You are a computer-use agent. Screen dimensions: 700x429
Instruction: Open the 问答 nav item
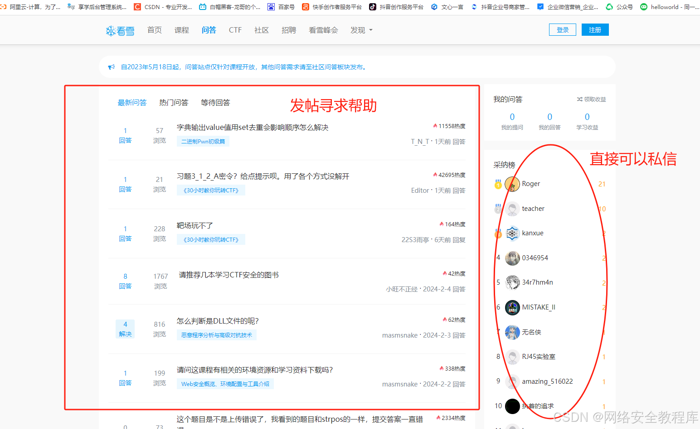[209, 30]
